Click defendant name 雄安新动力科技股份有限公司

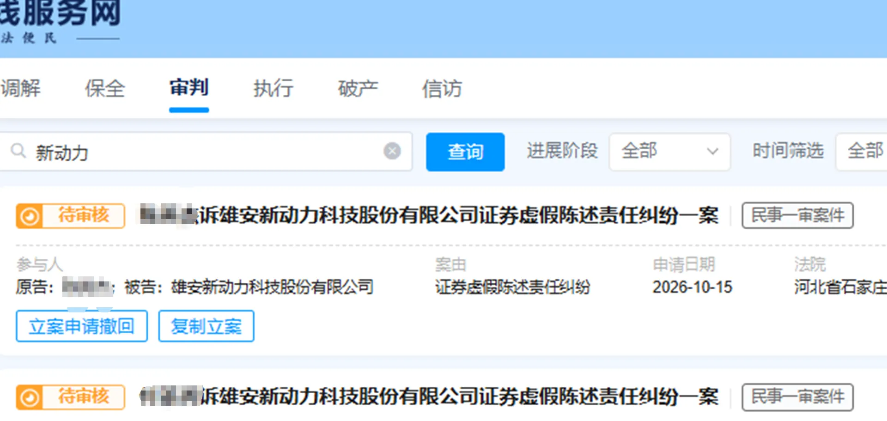coord(272,287)
